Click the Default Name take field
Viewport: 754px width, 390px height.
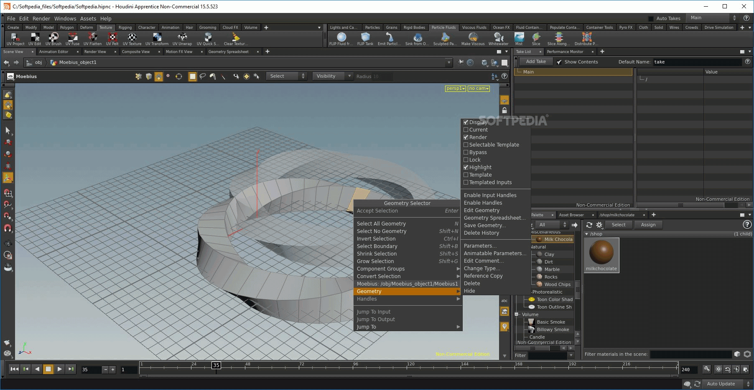(x=698, y=62)
